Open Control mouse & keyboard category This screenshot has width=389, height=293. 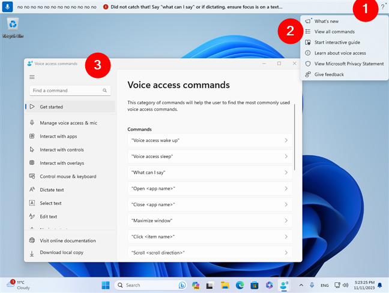(70, 176)
